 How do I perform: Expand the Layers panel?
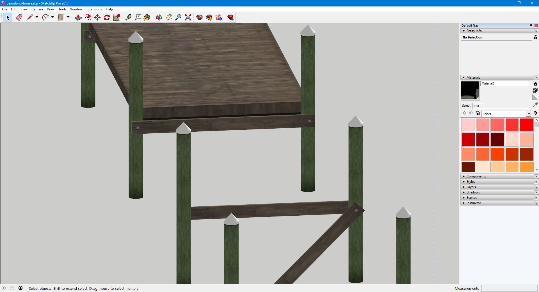(x=471, y=187)
